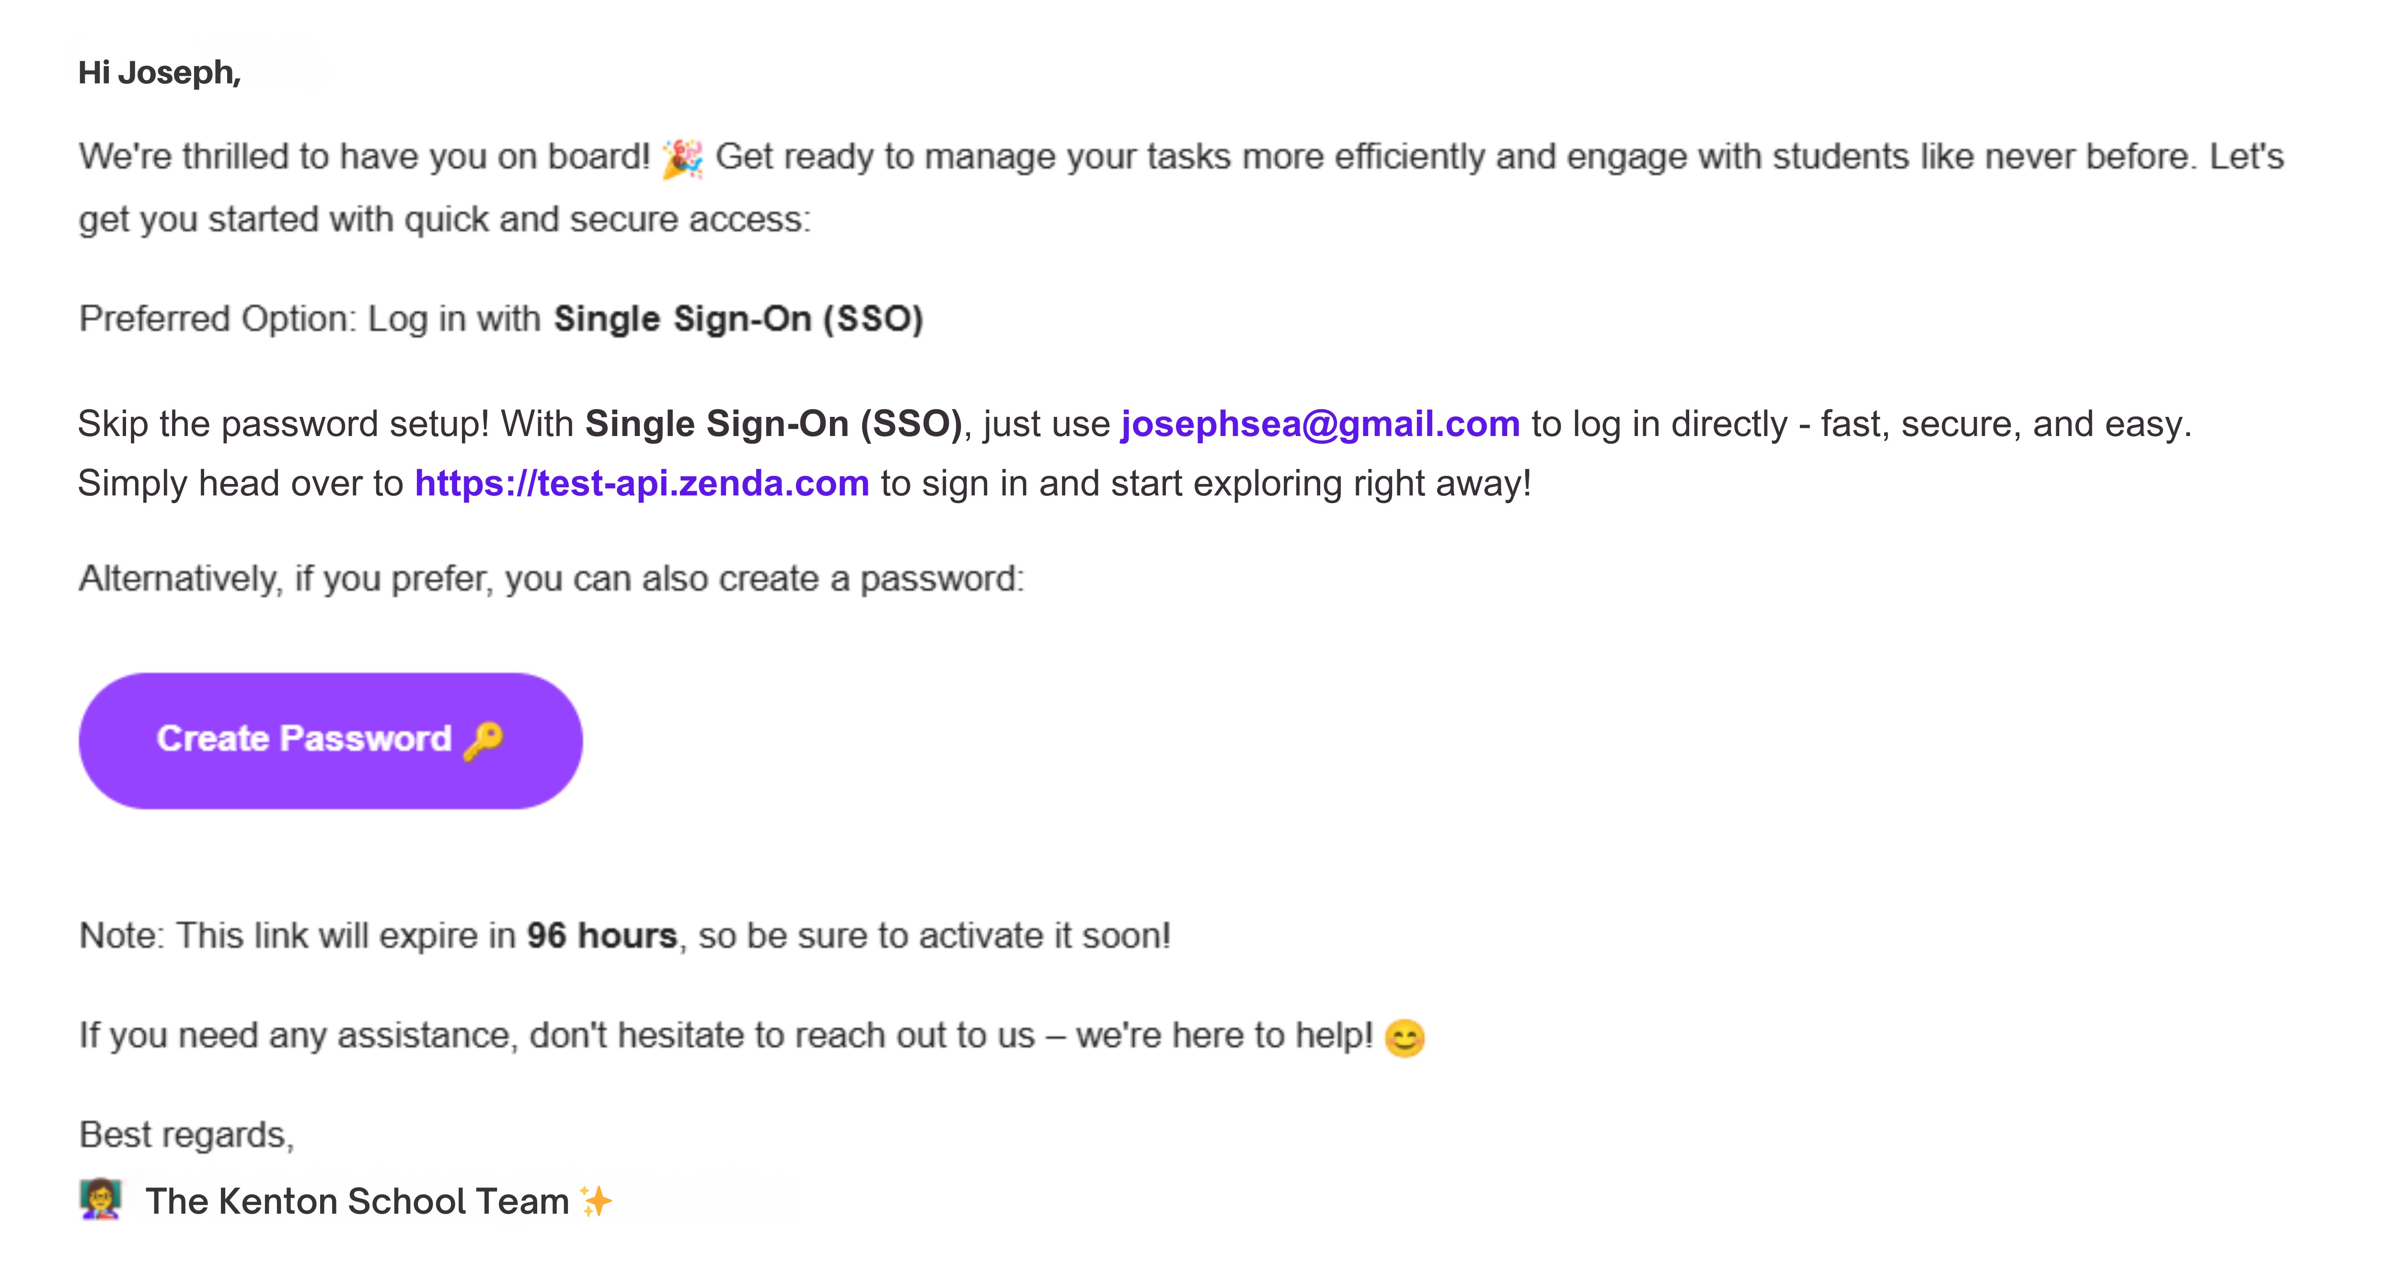2396x1264 pixels.
Task: Click the josephsea@gmail.com email link
Action: 1320,424
